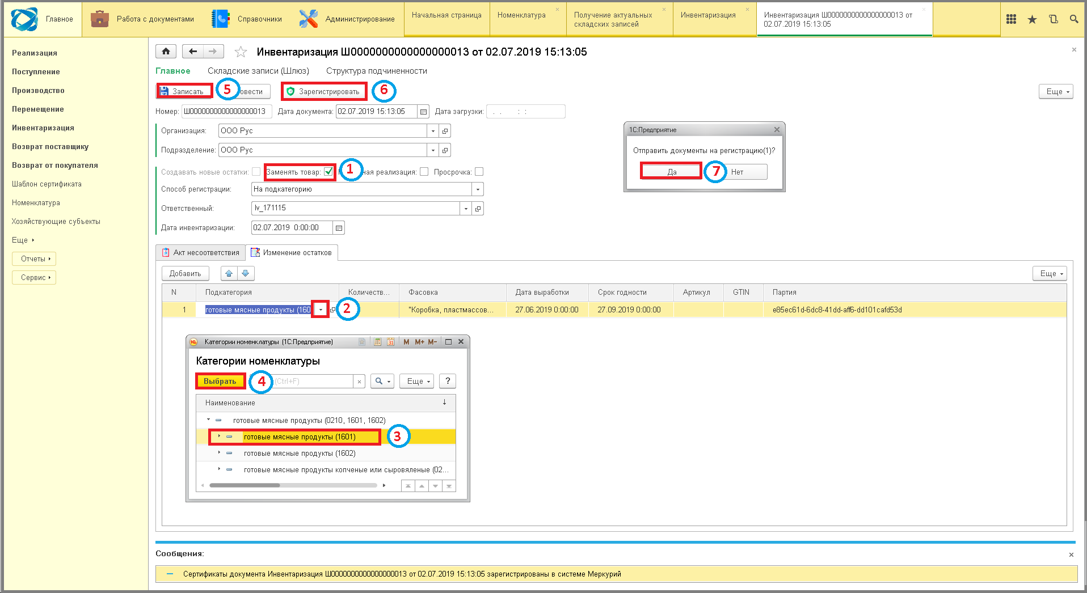The width and height of the screenshot is (1087, 593).
Task: Click the Добавить row button
Action: [x=186, y=273]
